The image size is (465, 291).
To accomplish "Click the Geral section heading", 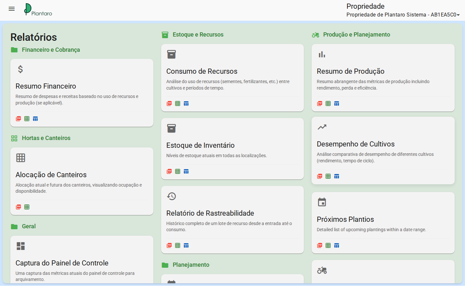I will click(29, 226).
